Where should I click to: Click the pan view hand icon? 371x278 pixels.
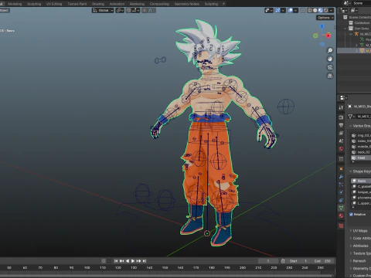pos(330,59)
